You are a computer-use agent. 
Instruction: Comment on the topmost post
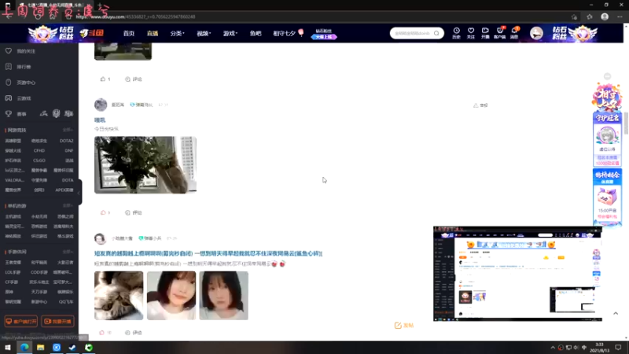coord(134,79)
